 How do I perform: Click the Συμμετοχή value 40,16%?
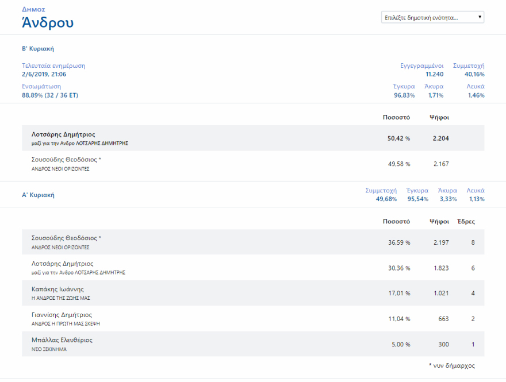474,74
